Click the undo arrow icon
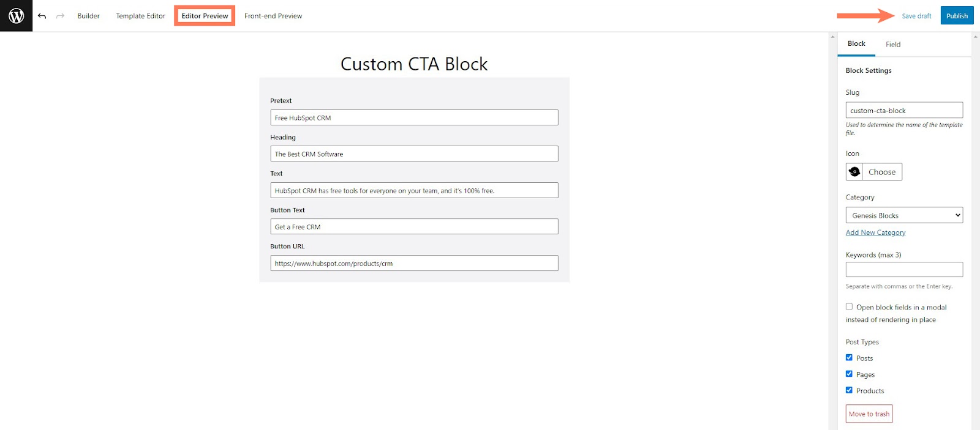Viewport: 980px width, 430px height. 42,16
